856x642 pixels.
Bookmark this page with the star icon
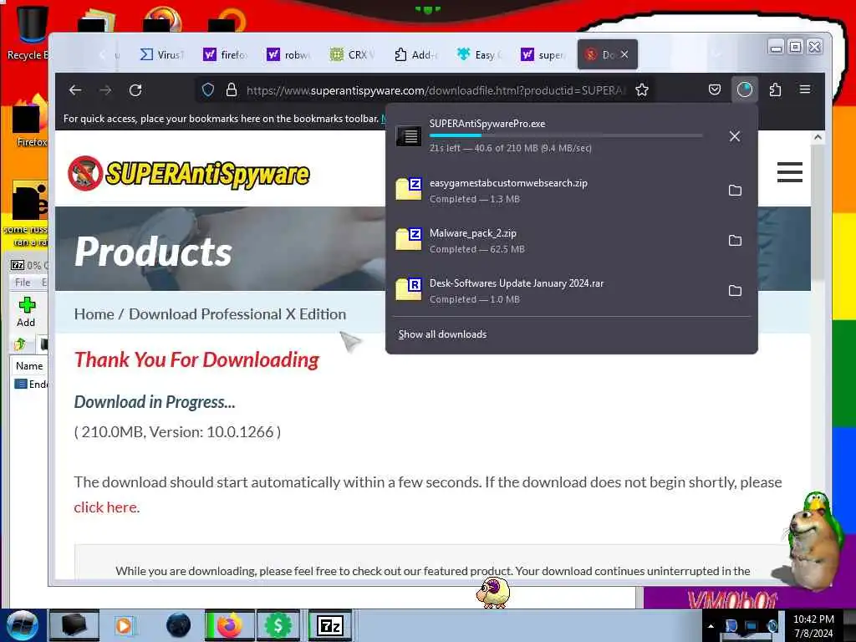pos(642,90)
